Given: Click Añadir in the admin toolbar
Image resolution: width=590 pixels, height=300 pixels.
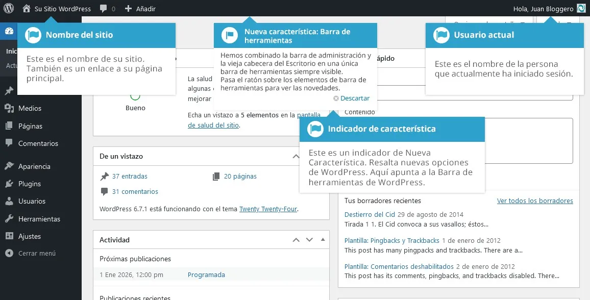Looking at the screenshot, I should point(146,9).
